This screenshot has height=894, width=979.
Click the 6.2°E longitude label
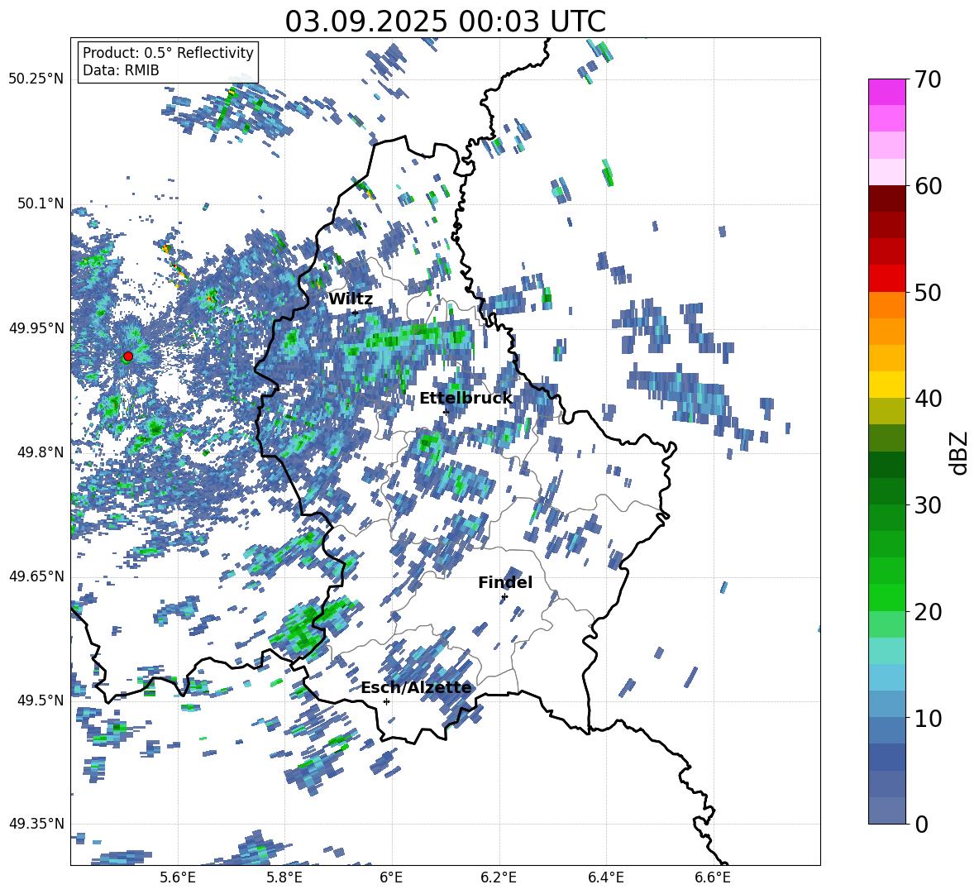pyautogui.click(x=499, y=877)
